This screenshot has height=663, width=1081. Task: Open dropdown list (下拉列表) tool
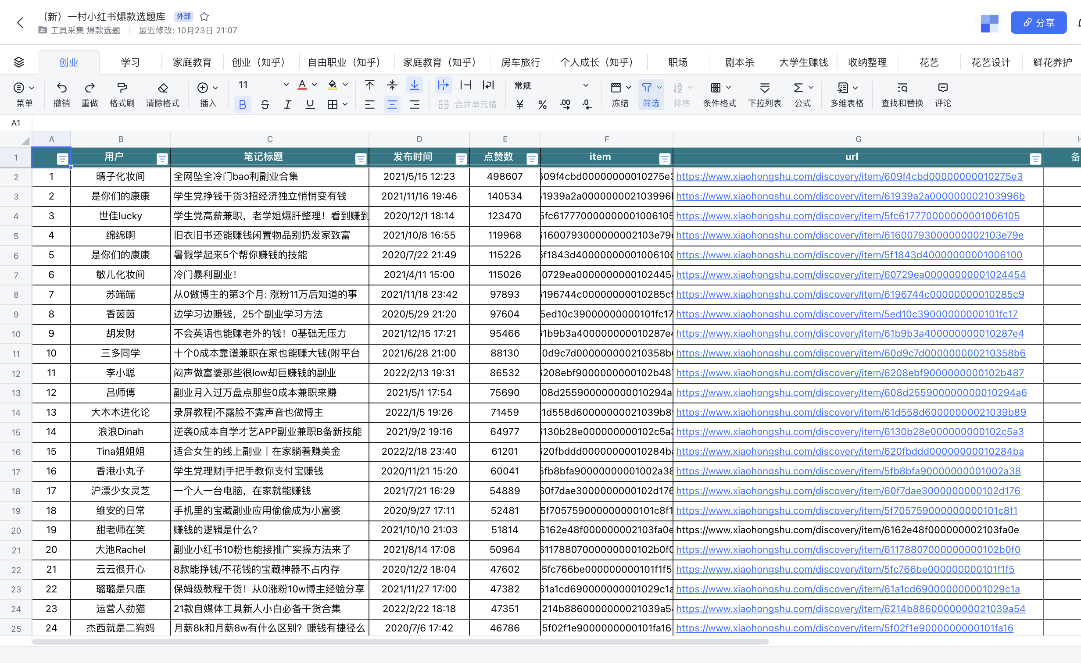click(765, 95)
